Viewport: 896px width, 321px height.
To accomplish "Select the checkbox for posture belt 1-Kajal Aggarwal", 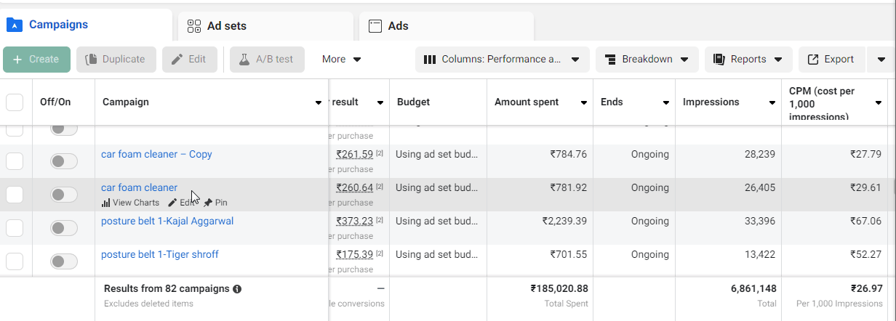I will (15, 228).
